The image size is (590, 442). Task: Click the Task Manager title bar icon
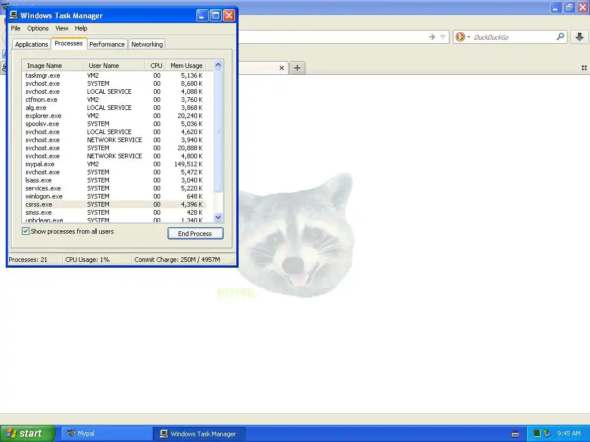point(14,15)
